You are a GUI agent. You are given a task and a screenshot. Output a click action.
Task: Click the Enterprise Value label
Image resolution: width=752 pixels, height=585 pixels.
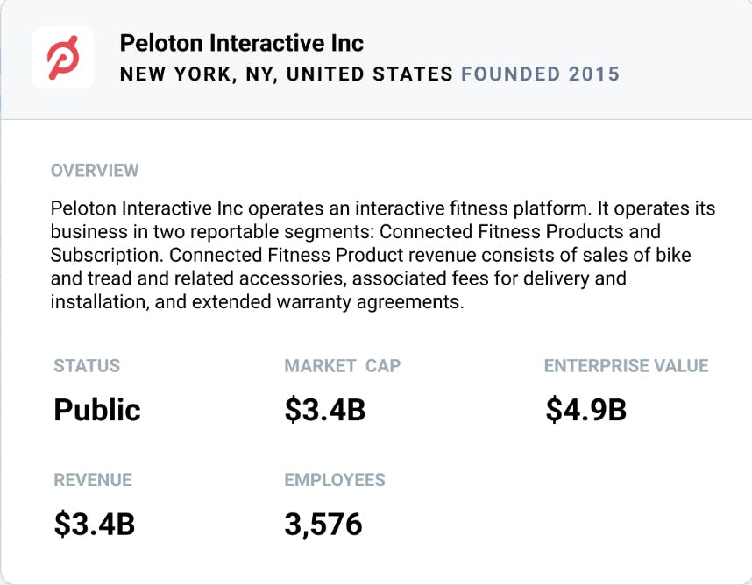point(626,365)
